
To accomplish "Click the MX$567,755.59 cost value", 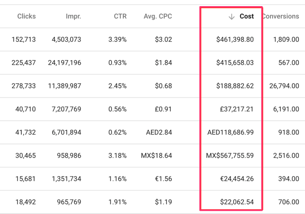I will (x=230, y=156).
